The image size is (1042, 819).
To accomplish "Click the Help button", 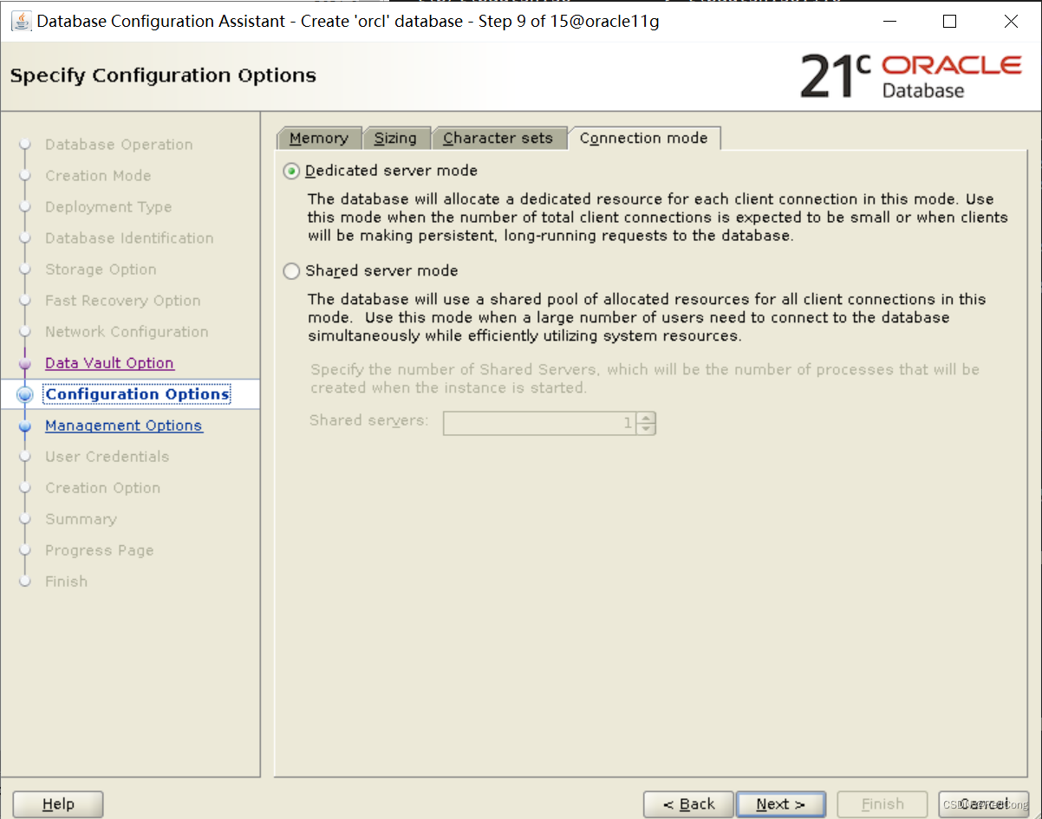I will pyautogui.click(x=58, y=804).
